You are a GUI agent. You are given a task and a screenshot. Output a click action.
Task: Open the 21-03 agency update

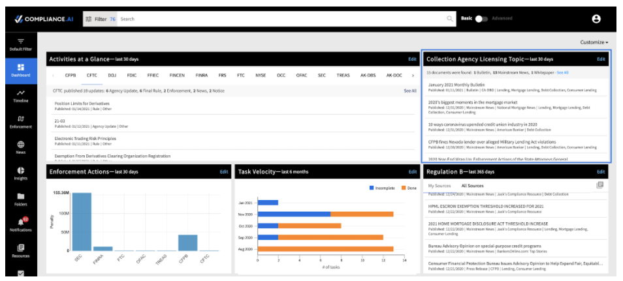click(x=59, y=121)
